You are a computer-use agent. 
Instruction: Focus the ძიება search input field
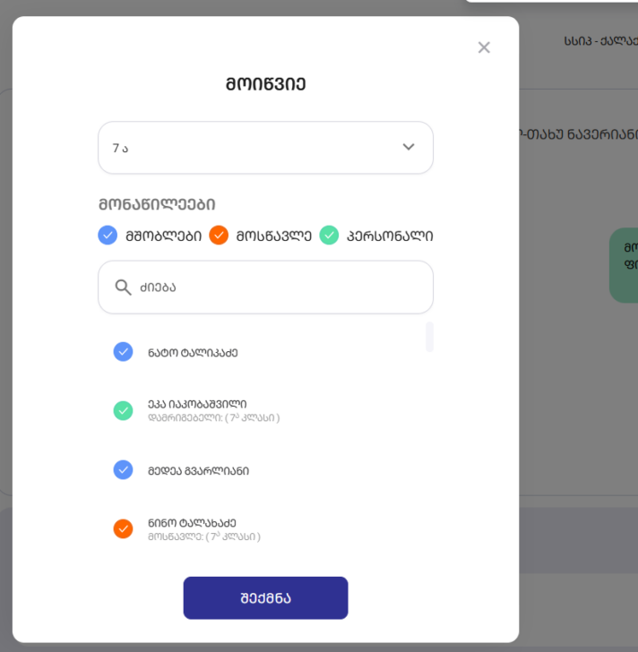[278, 287]
